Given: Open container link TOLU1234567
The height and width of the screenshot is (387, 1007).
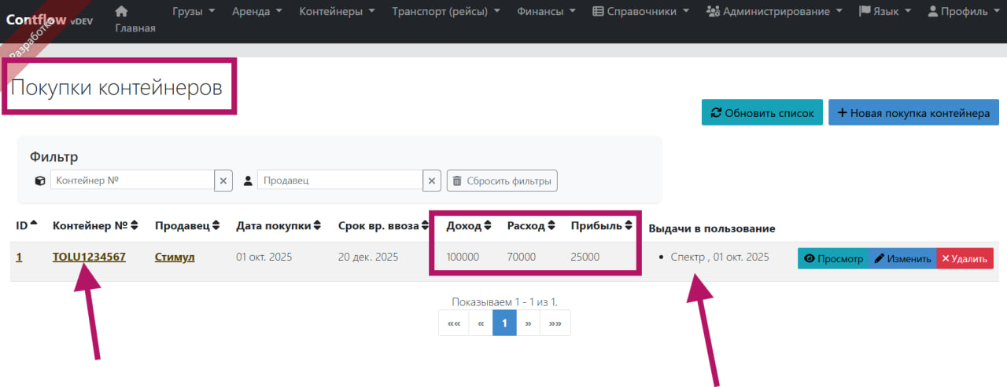Looking at the screenshot, I should coord(89,257).
